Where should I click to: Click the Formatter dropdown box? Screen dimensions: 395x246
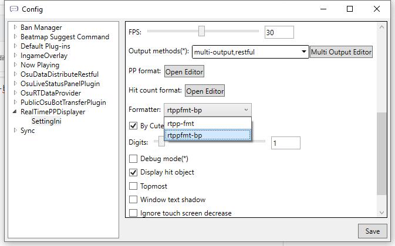pos(208,110)
